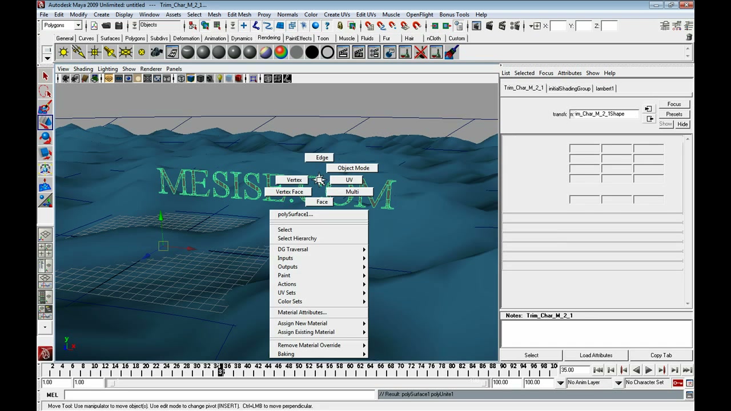
Task: Click the shelf trash can icon
Action: coord(689,37)
